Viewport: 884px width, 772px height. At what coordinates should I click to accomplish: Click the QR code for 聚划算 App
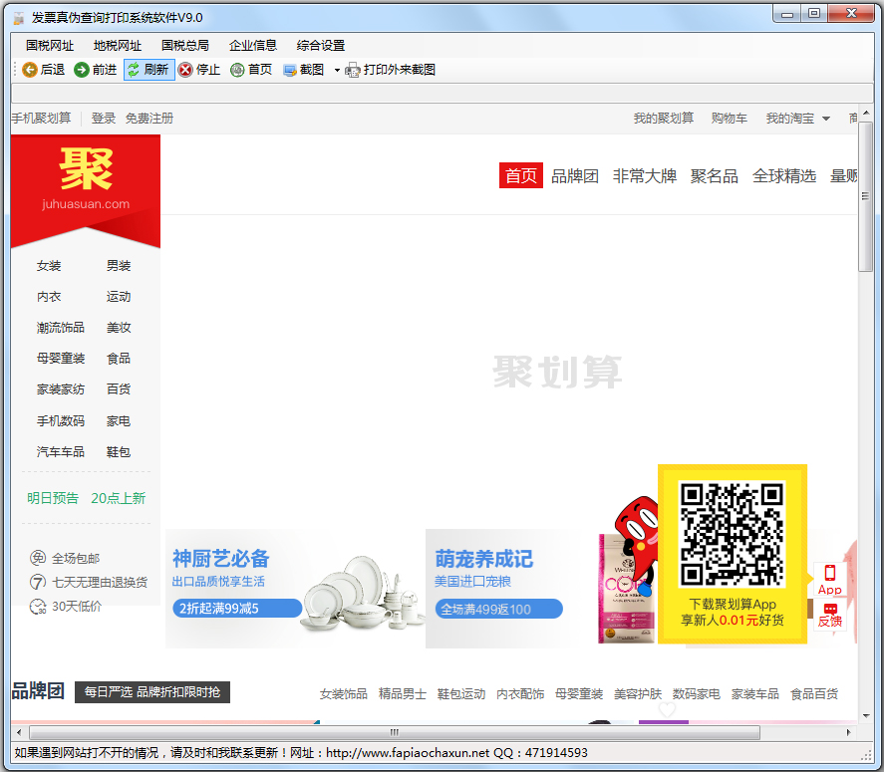[732, 534]
